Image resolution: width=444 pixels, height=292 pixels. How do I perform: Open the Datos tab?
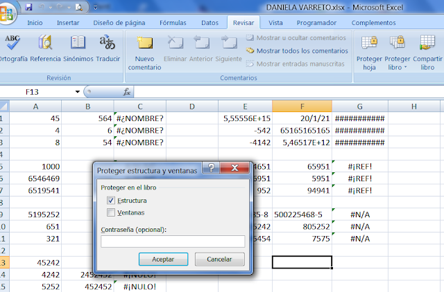pyautogui.click(x=210, y=23)
